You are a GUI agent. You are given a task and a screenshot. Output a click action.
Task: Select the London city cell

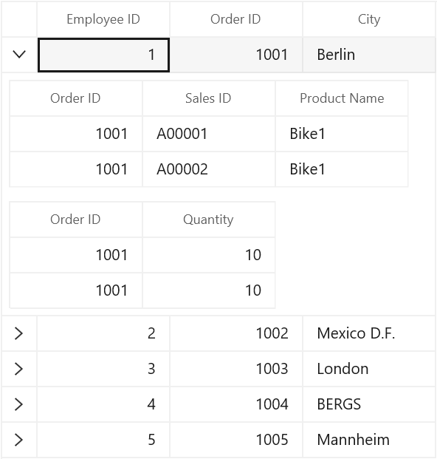369,369
